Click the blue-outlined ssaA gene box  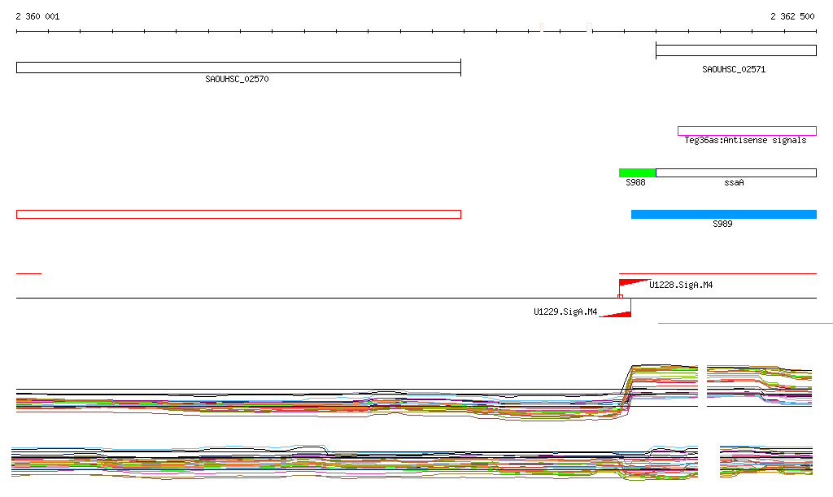(x=735, y=172)
